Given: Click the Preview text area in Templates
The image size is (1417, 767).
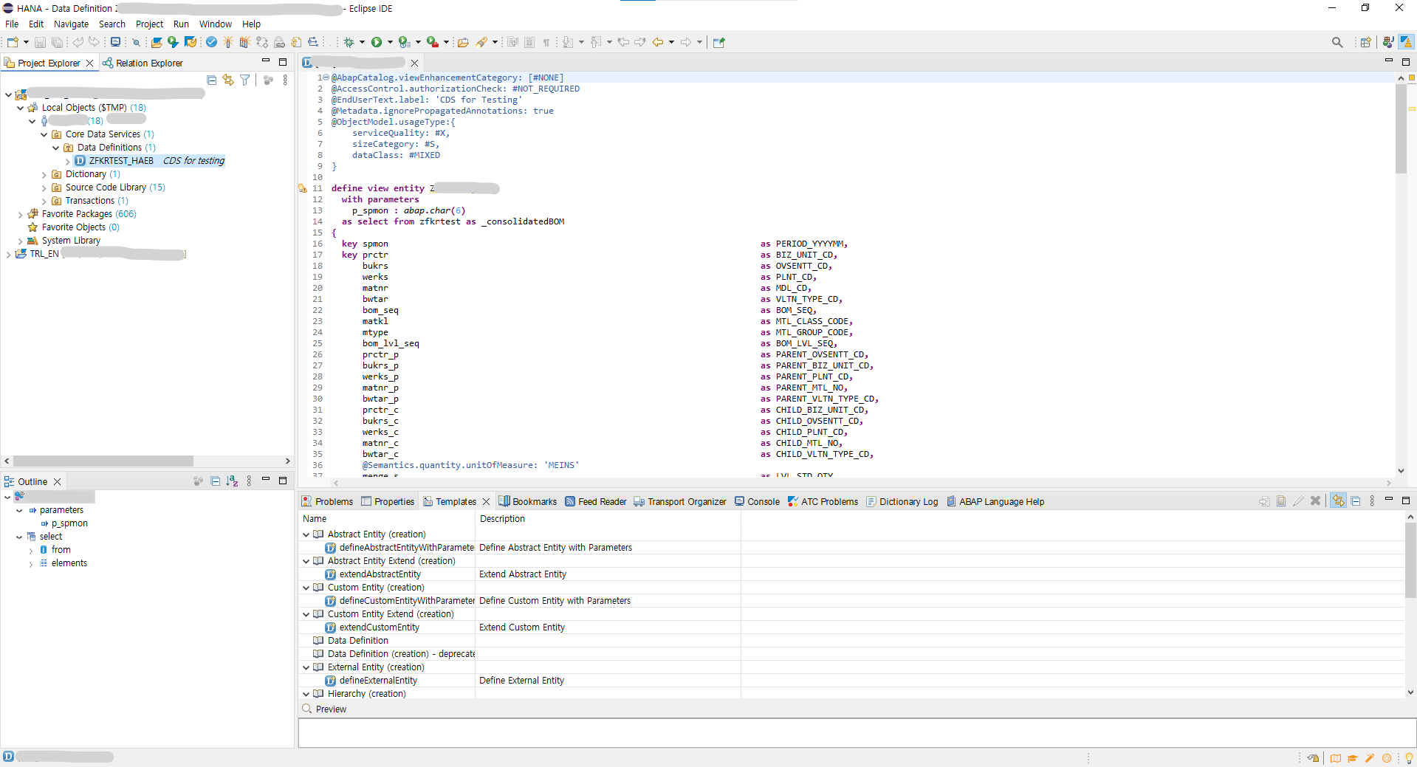Looking at the screenshot, I should [857, 732].
